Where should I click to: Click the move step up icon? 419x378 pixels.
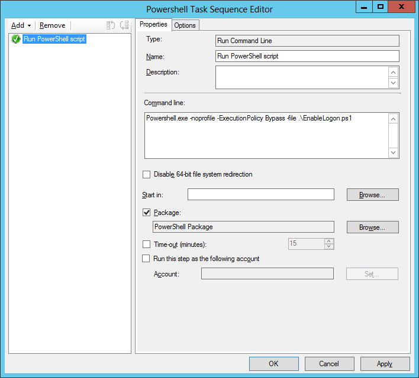[110, 25]
